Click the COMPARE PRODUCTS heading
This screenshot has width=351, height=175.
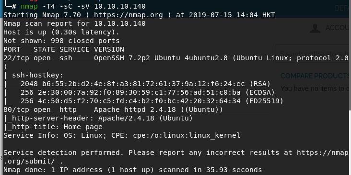(x=316, y=76)
